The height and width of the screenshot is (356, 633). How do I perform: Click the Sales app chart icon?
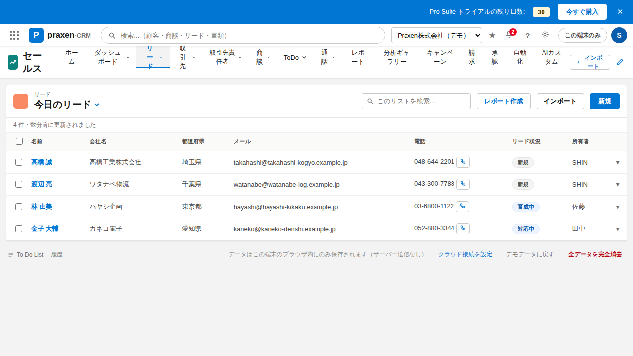(x=13, y=62)
